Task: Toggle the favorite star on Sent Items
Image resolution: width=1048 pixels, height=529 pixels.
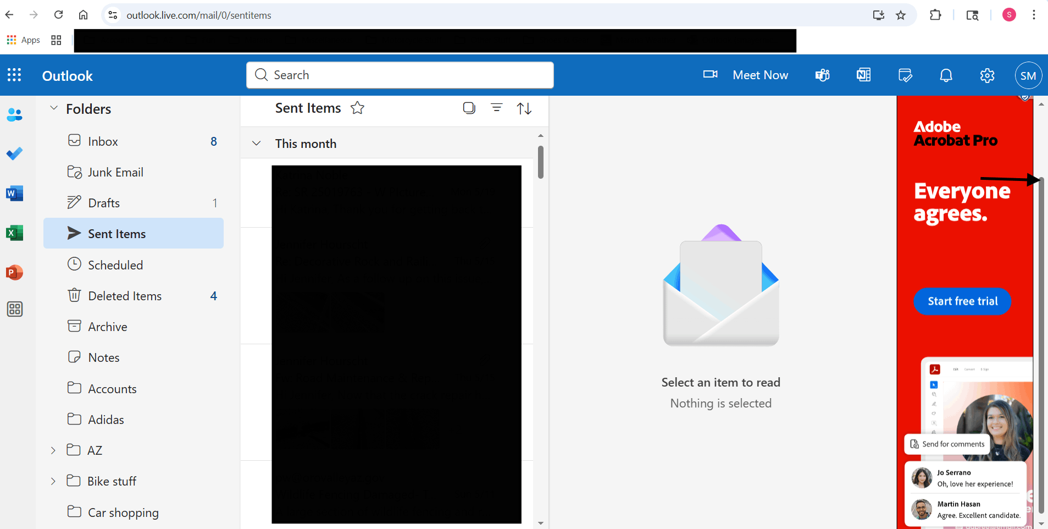Action: coord(357,108)
